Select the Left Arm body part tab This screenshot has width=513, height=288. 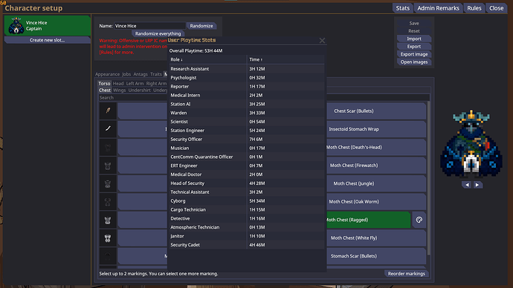point(135,84)
